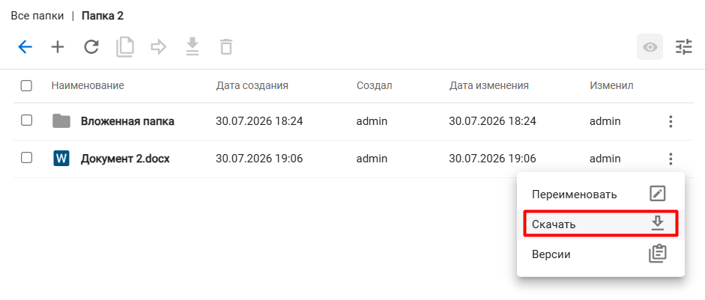Screen dimensions: 705x300
Task: Check the select-all header checkbox
Action: [26, 86]
